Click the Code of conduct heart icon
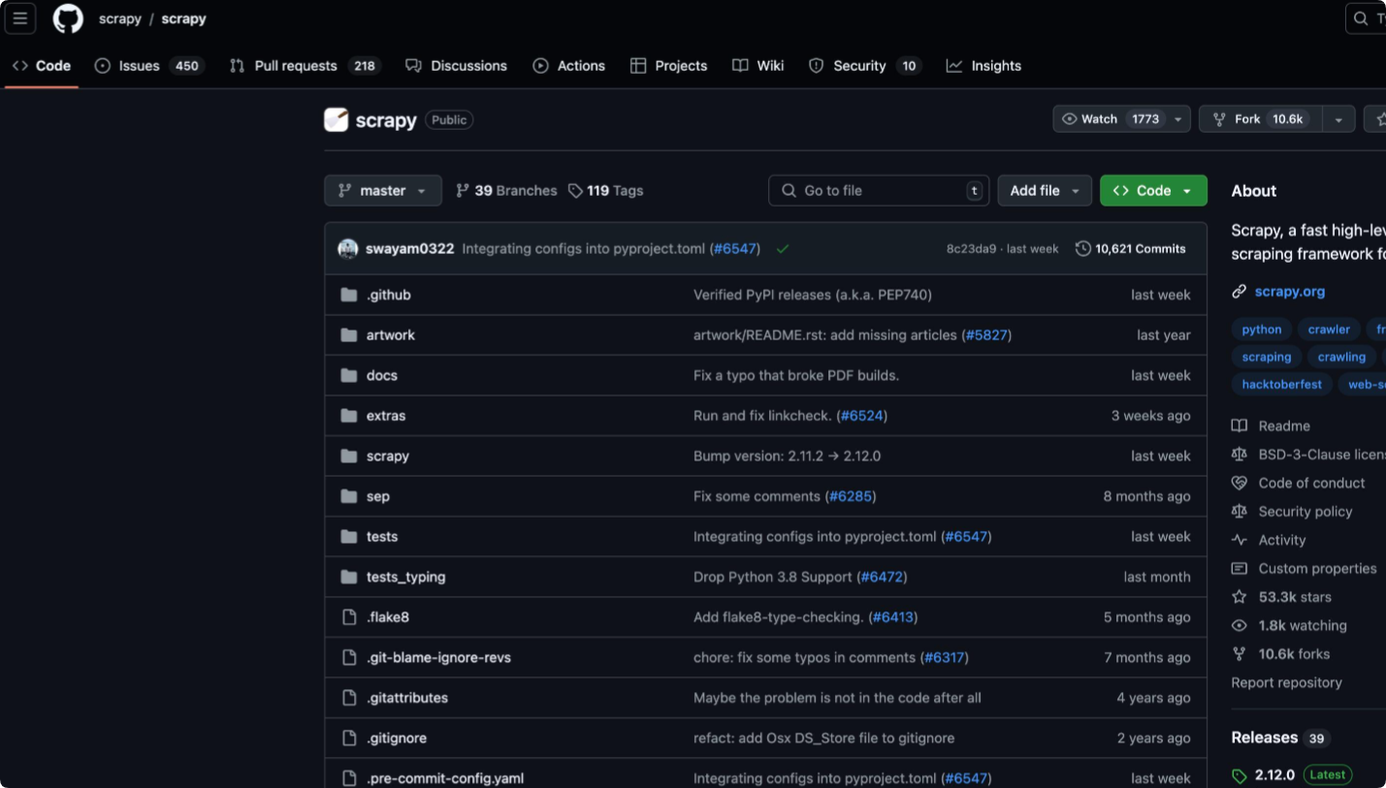 click(x=1239, y=483)
